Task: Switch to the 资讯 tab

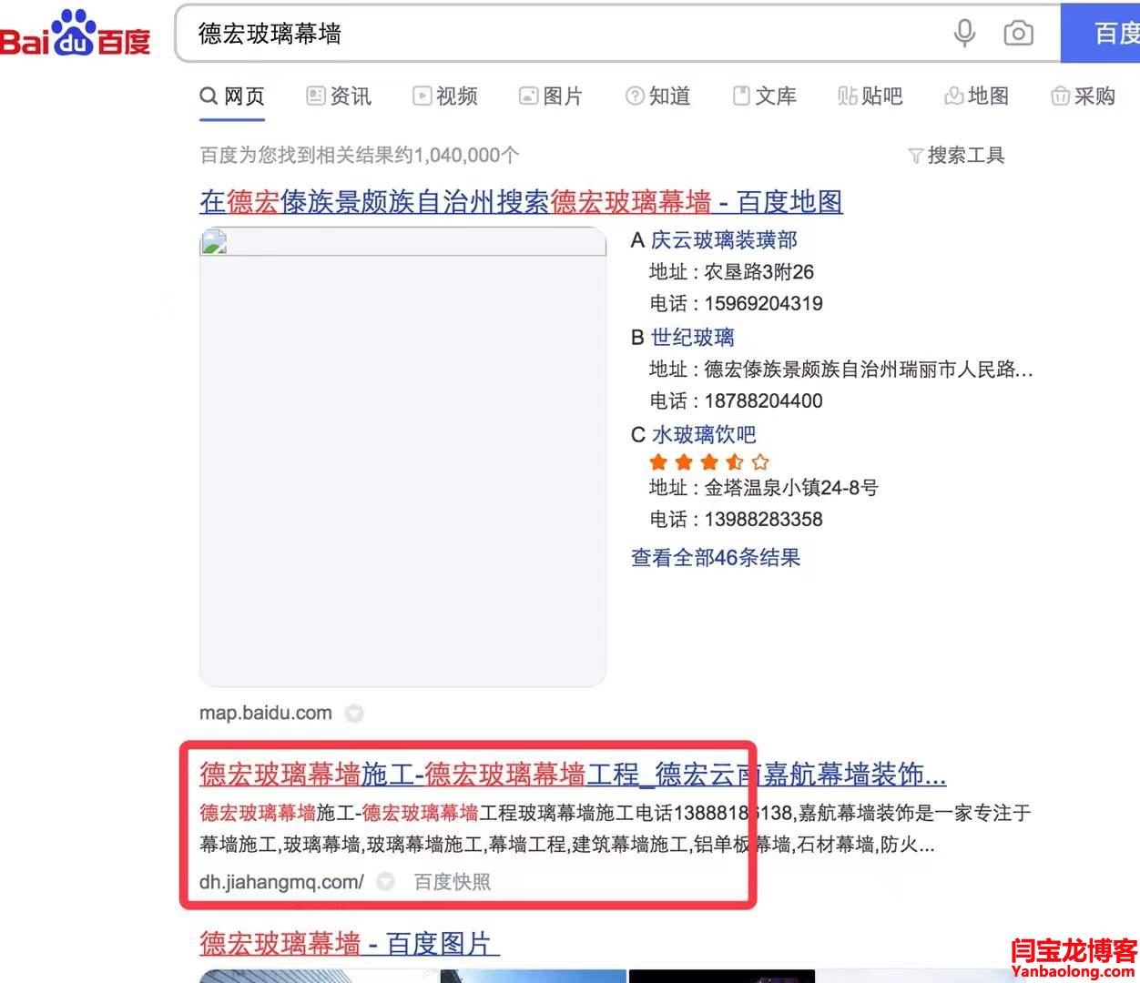Action: (339, 96)
